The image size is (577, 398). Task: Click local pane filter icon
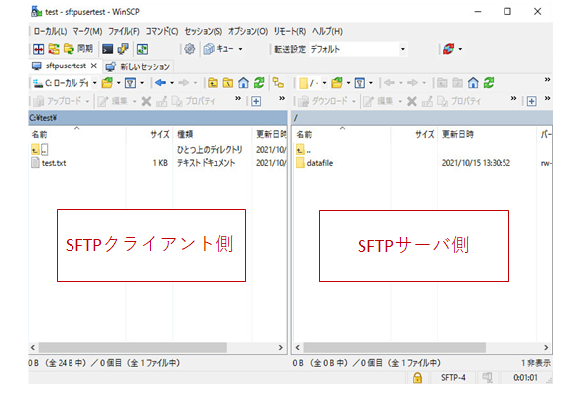tap(131, 83)
